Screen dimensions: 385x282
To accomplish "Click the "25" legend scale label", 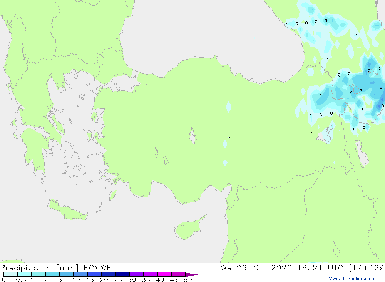I will (x=118, y=280).
